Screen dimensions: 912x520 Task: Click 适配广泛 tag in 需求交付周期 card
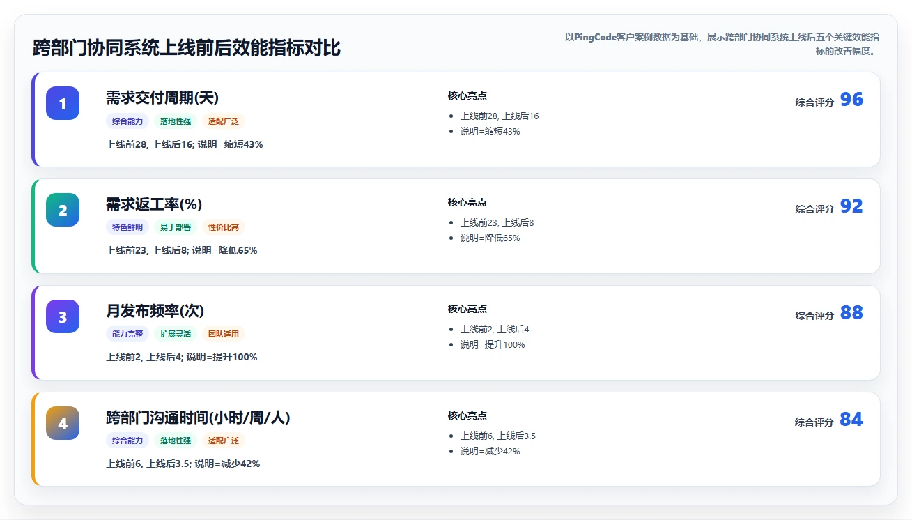tap(224, 121)
